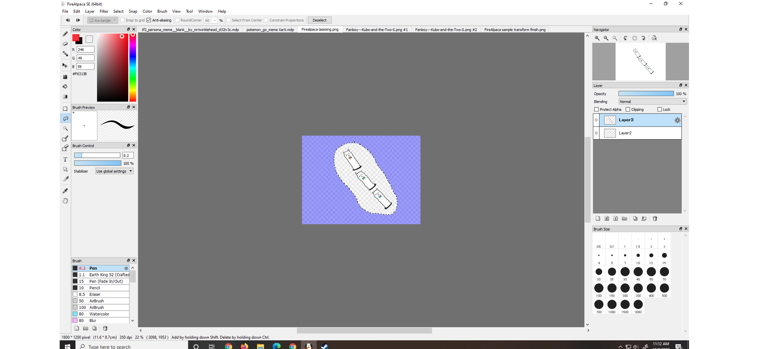758x349 pixels.
Task: Open the Rectangle selection shape dropdown
Action: [103, 20]
